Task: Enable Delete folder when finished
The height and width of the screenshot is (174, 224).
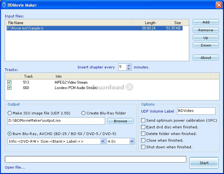Action: tap(143, 133)
